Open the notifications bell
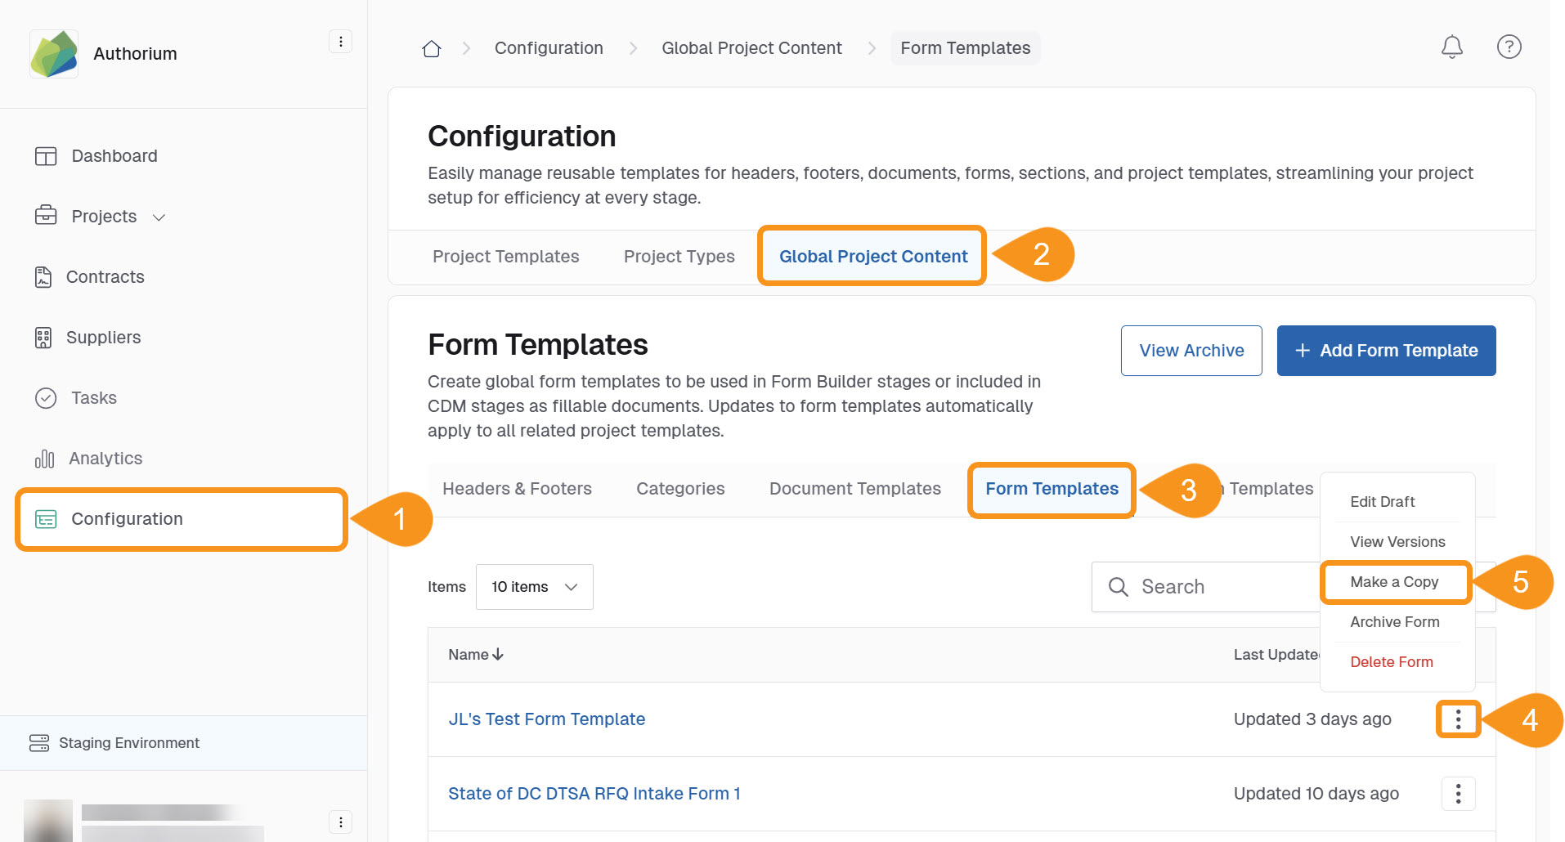The image size is (1565, 842). tap(1451, 47)
